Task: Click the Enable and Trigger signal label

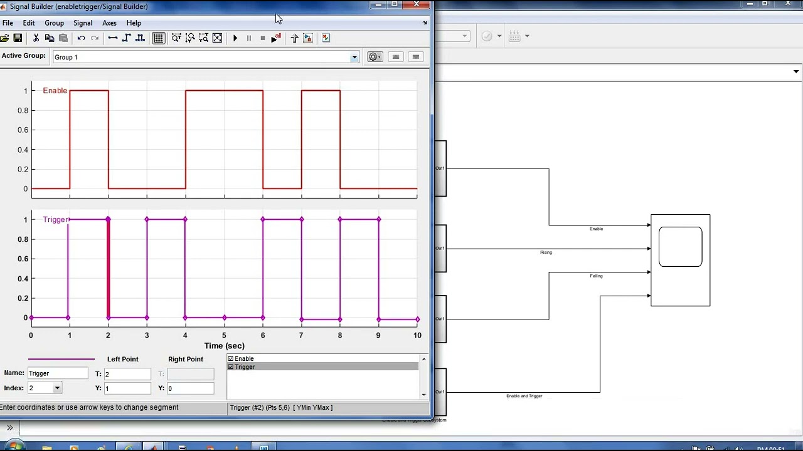Action: [524, 396]
